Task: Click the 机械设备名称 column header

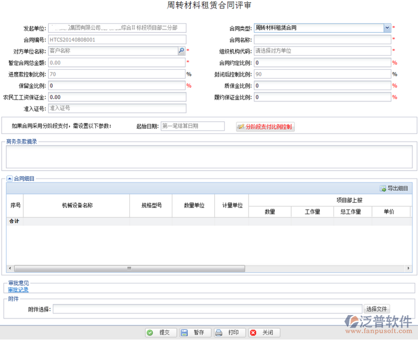Action: (x=77, y=206)
